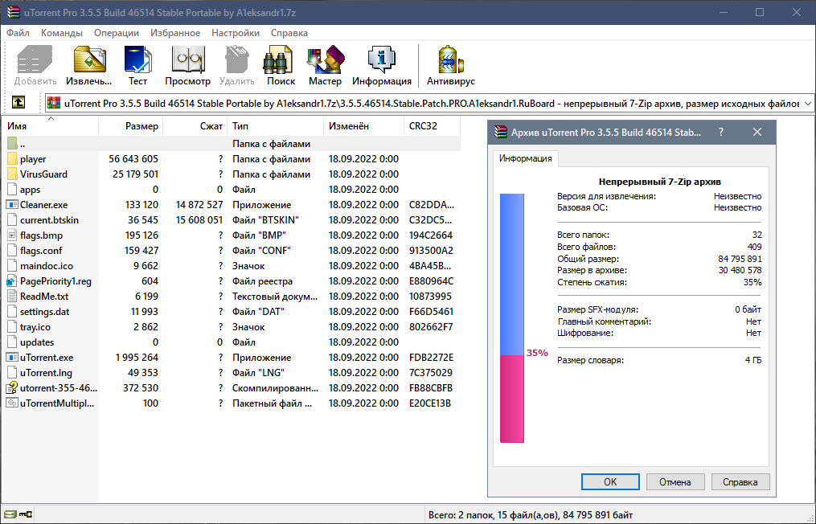Open the Файл menu
The height and width of the screenshot is (524, 816).
pyautogui.click(x=18, y=33)
